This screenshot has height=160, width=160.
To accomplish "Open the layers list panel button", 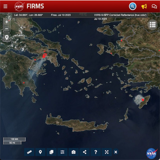I will (x=152, y=24).
